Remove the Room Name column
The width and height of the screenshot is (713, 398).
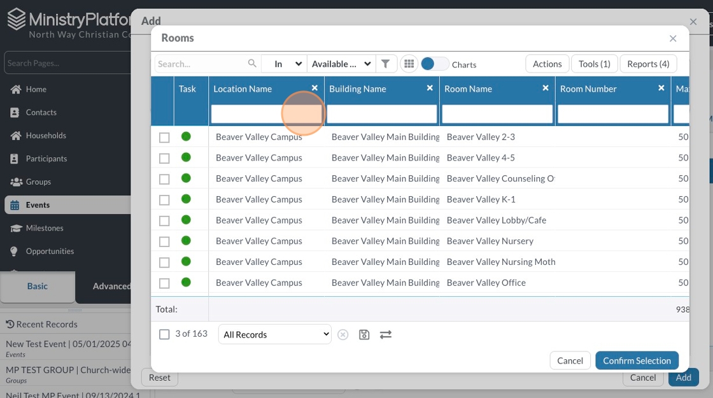(x=546, y=88)
